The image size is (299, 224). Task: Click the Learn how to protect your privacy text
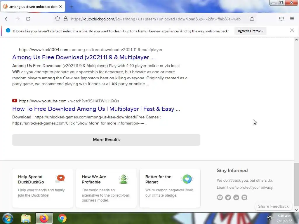[x=245, y=188]
